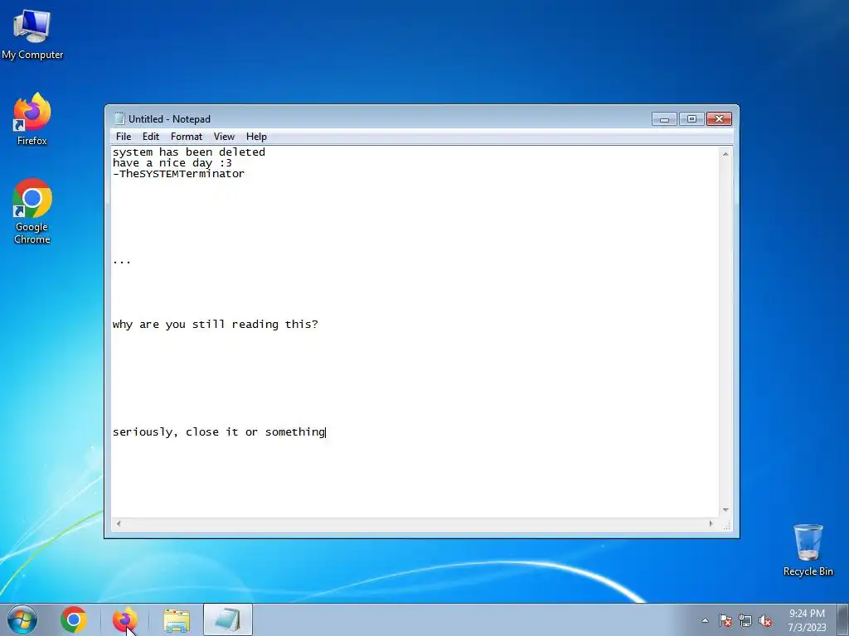849x636 pixels.
Task: Click the Notepad window resize grip
Action: click(726, 524)
